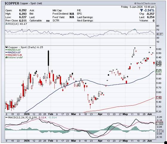This screenshot has height=144, width=167.
Task: Click the volume bars icon before 'Volume undef'
Action: click(7, 58)
